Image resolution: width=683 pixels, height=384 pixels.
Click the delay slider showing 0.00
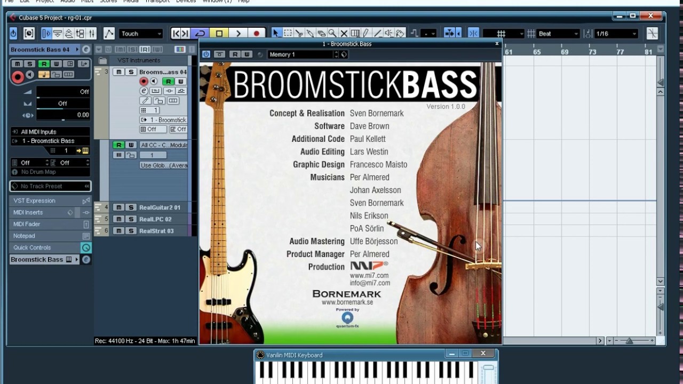(x=62, y=115)
